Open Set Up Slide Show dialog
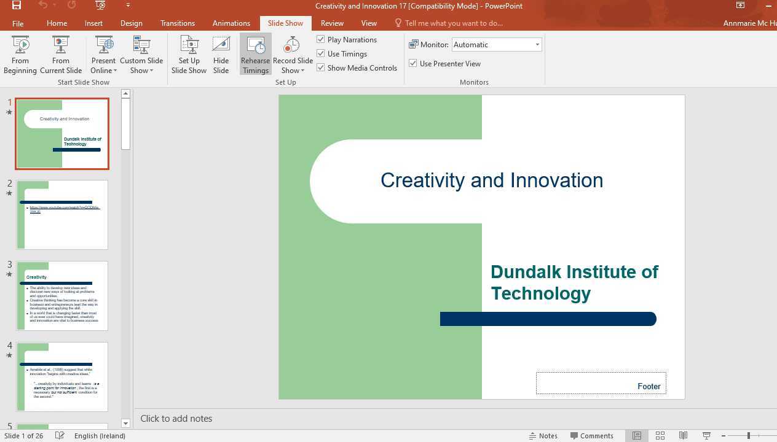This screenshot has width=777, height=442. [x=189, y=55]
